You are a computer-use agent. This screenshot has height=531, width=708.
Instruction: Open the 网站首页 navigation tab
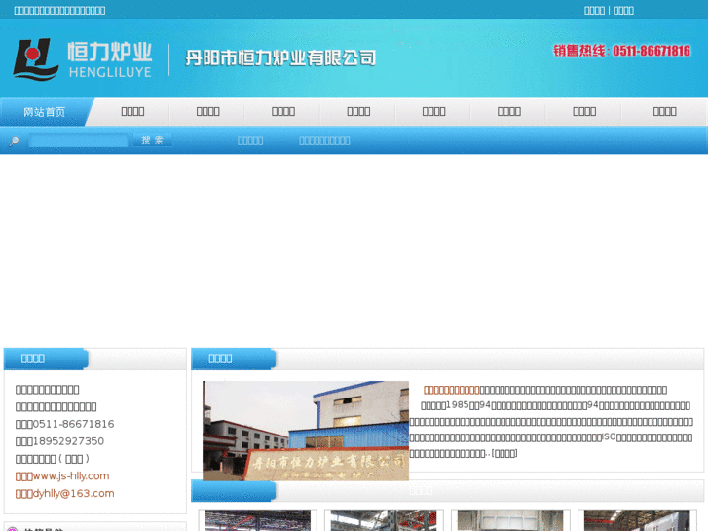coord(44,112)
